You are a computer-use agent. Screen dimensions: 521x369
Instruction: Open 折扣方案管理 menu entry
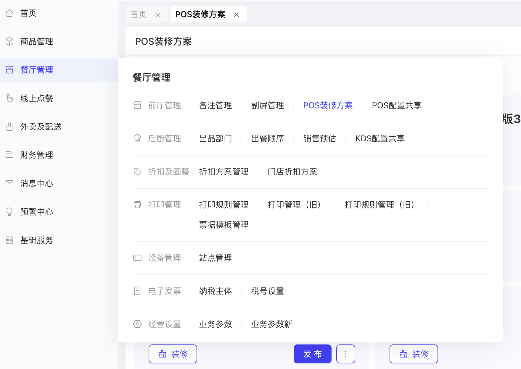point(224,171)
